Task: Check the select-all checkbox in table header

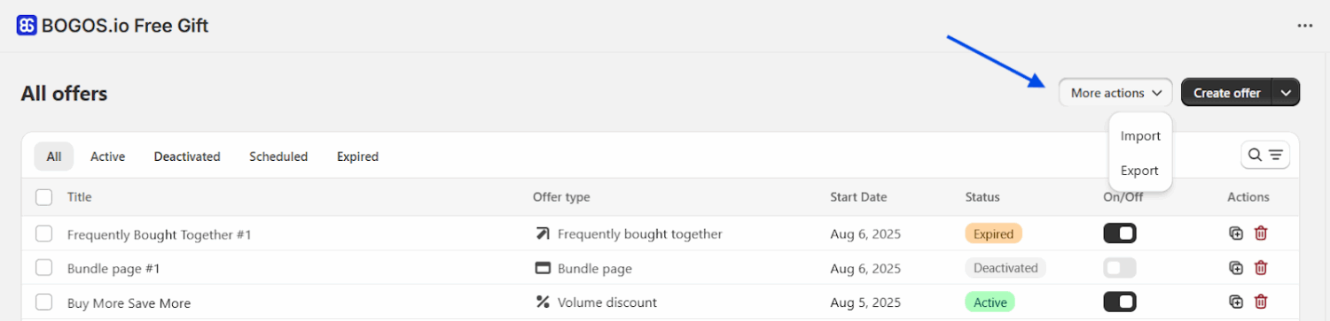Action: click(x=44, y=197)
